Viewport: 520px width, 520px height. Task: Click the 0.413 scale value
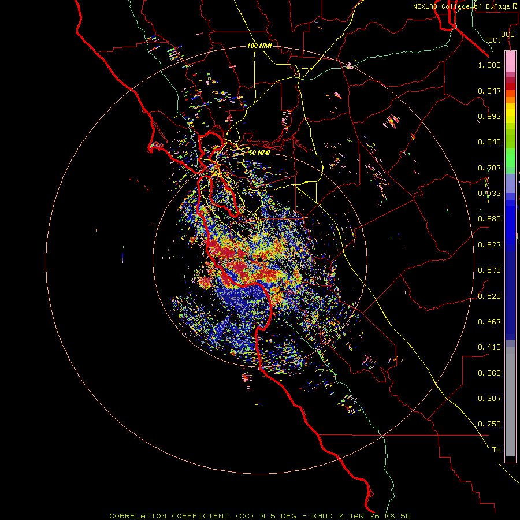click(489, 347)
